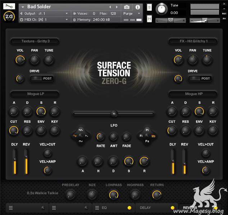The width and height of the screenshot is (228, 215).
Task: Open Purge dropdown
Action: pyautogui.click(x=132, y=14)
